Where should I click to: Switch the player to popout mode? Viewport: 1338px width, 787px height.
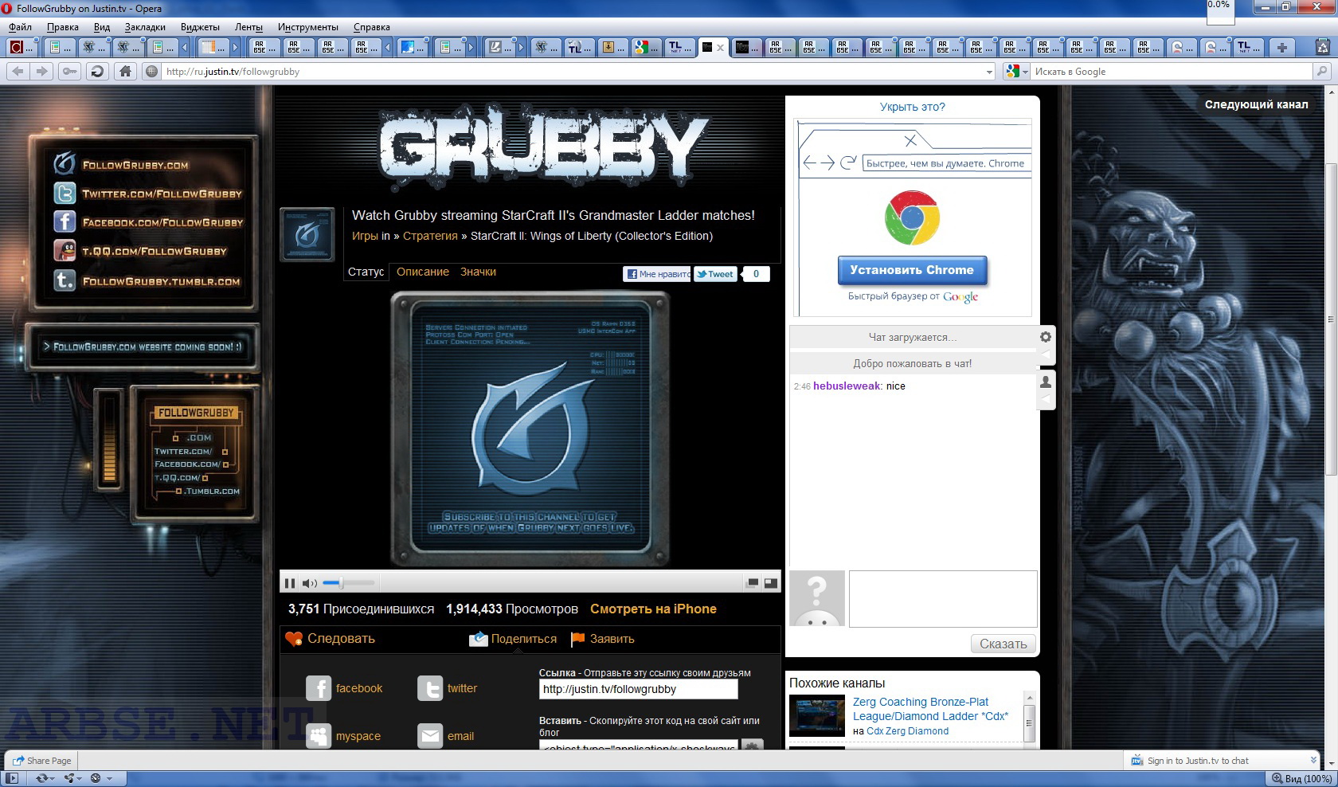[x=752, y=583]
